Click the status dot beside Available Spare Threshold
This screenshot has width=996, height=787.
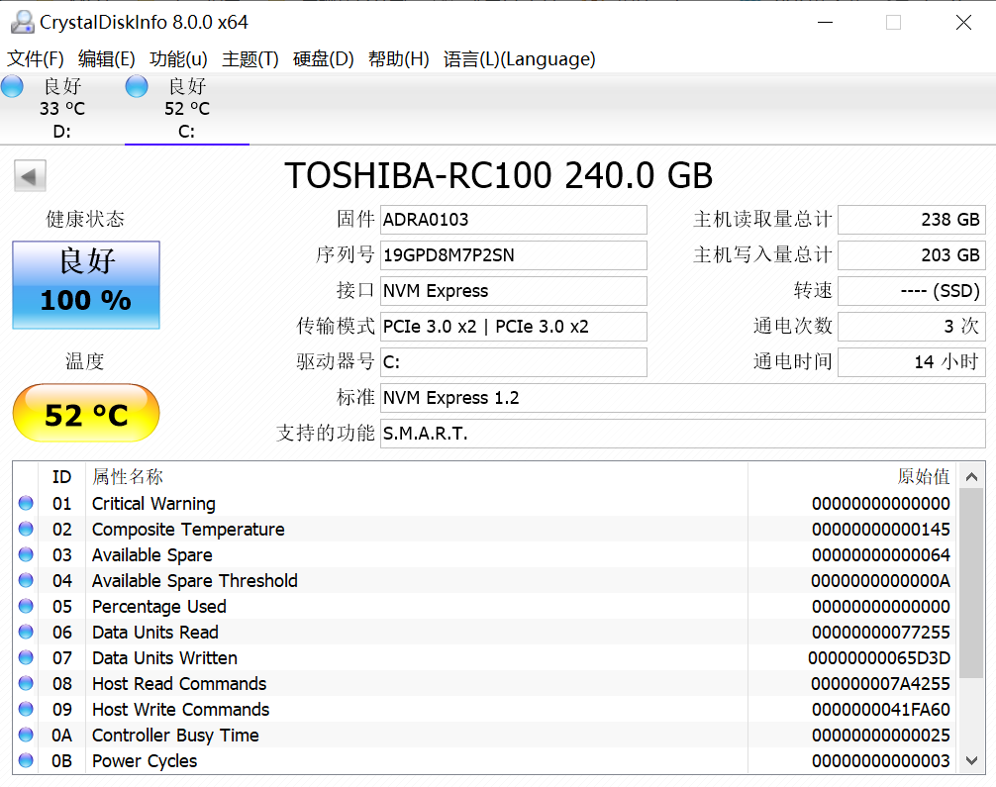(26, 580)
